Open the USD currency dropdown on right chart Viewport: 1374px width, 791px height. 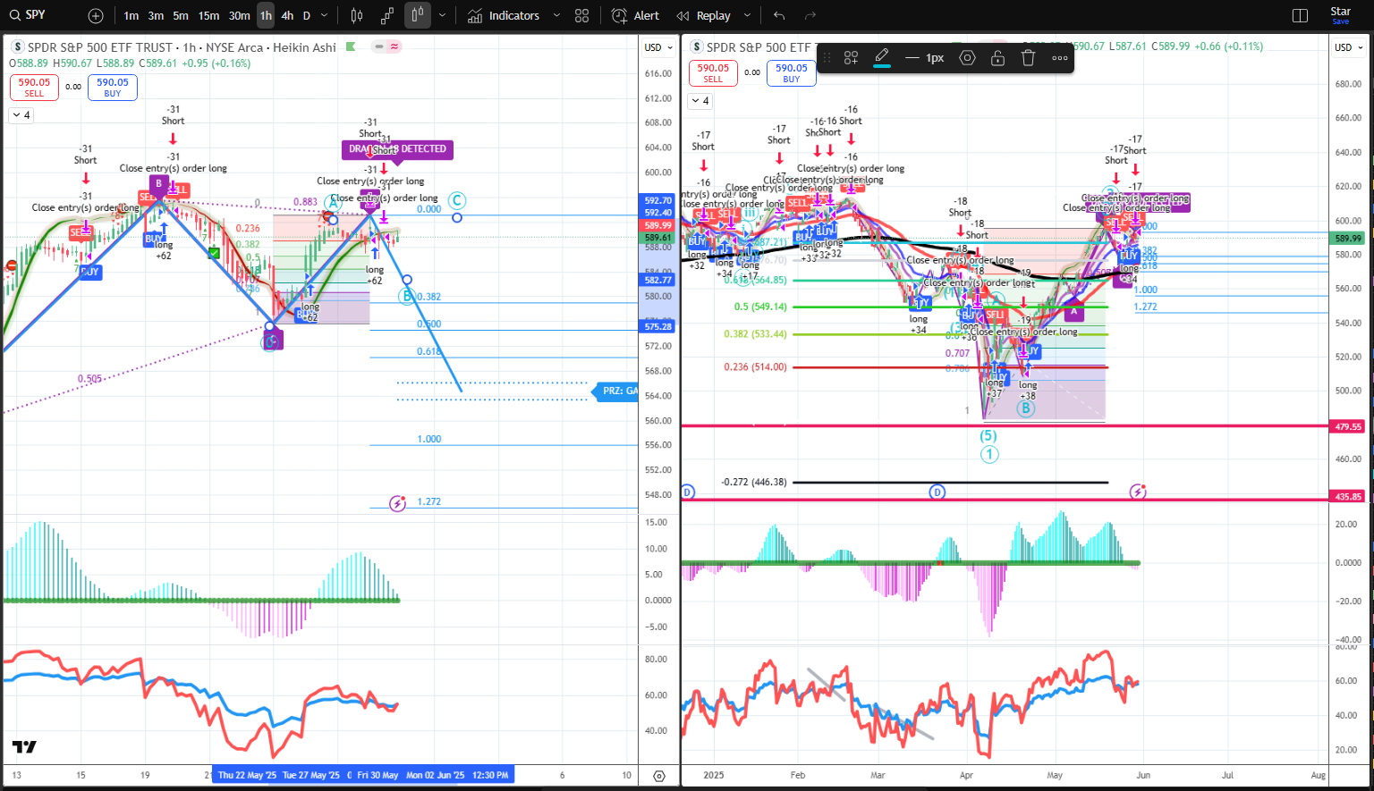1349,47
